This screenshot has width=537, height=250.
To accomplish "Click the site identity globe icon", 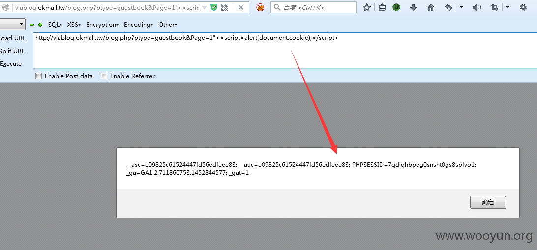I will click(6, 7).
